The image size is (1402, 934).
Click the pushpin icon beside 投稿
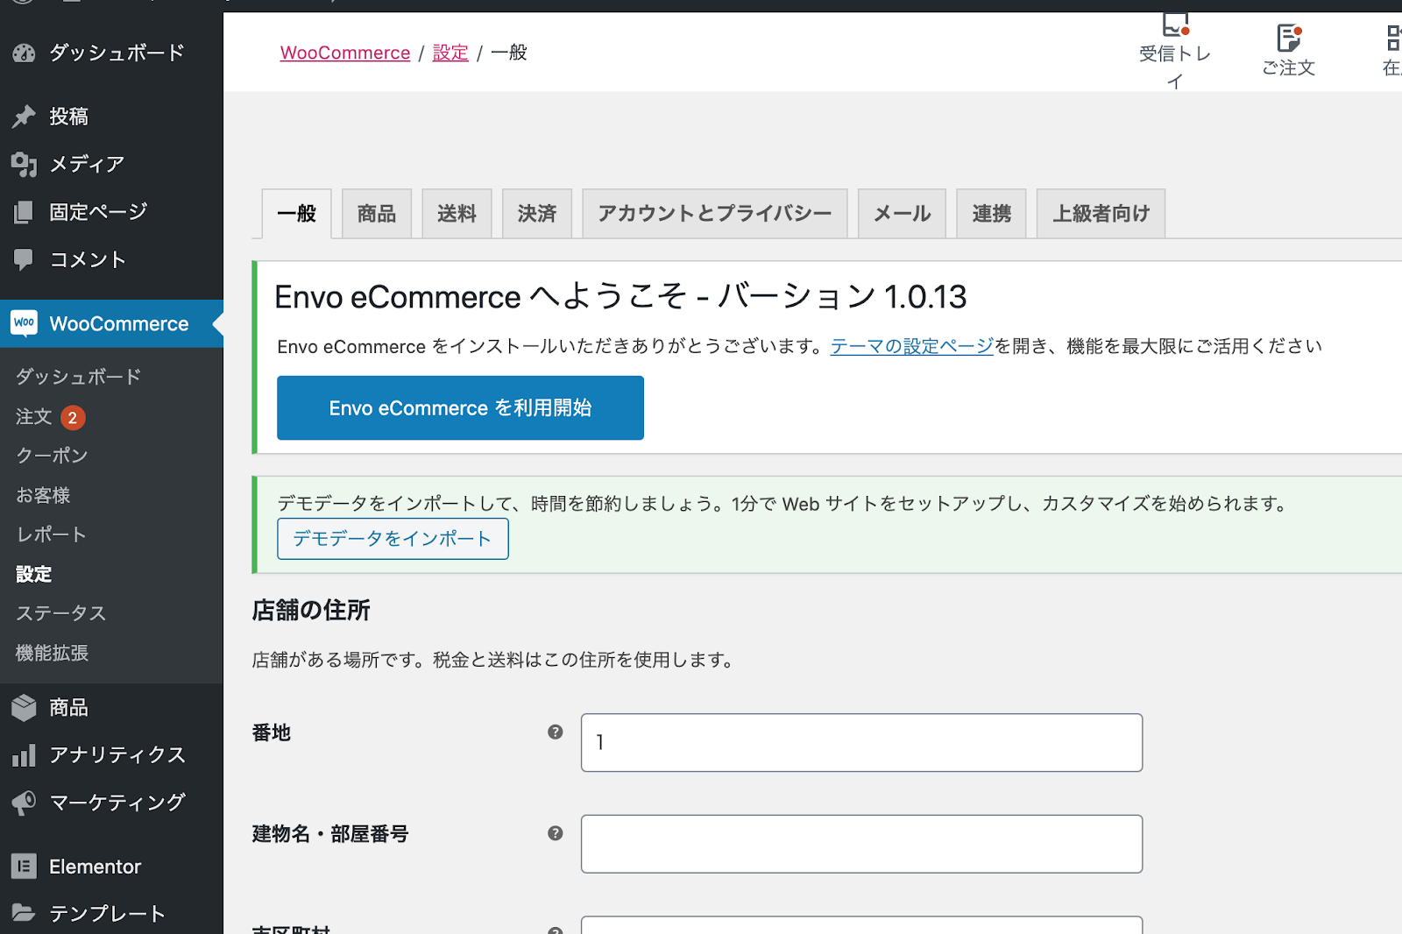(24, 117)
